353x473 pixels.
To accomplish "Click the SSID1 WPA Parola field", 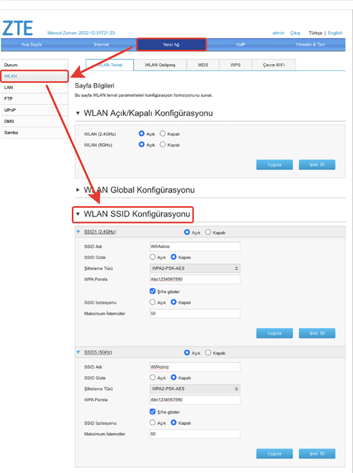I will tap(195, 279).
